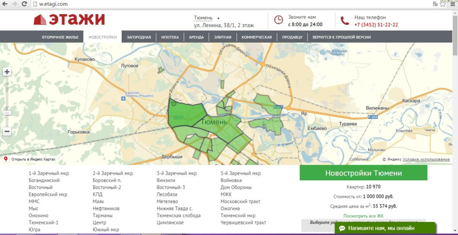Select district Нефтяников
The width and height of the screenshot is (458, 235).
point(106,208)
